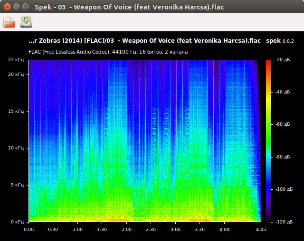Click the red top of the dB color scale

coord(268,62)
